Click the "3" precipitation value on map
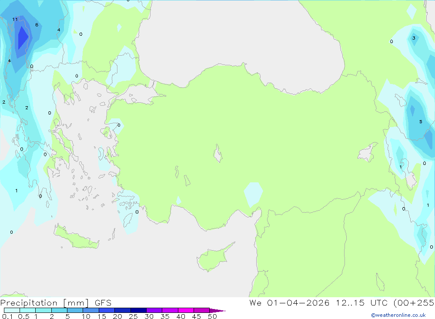Viewport: 435px width, 319px height. 414,38
